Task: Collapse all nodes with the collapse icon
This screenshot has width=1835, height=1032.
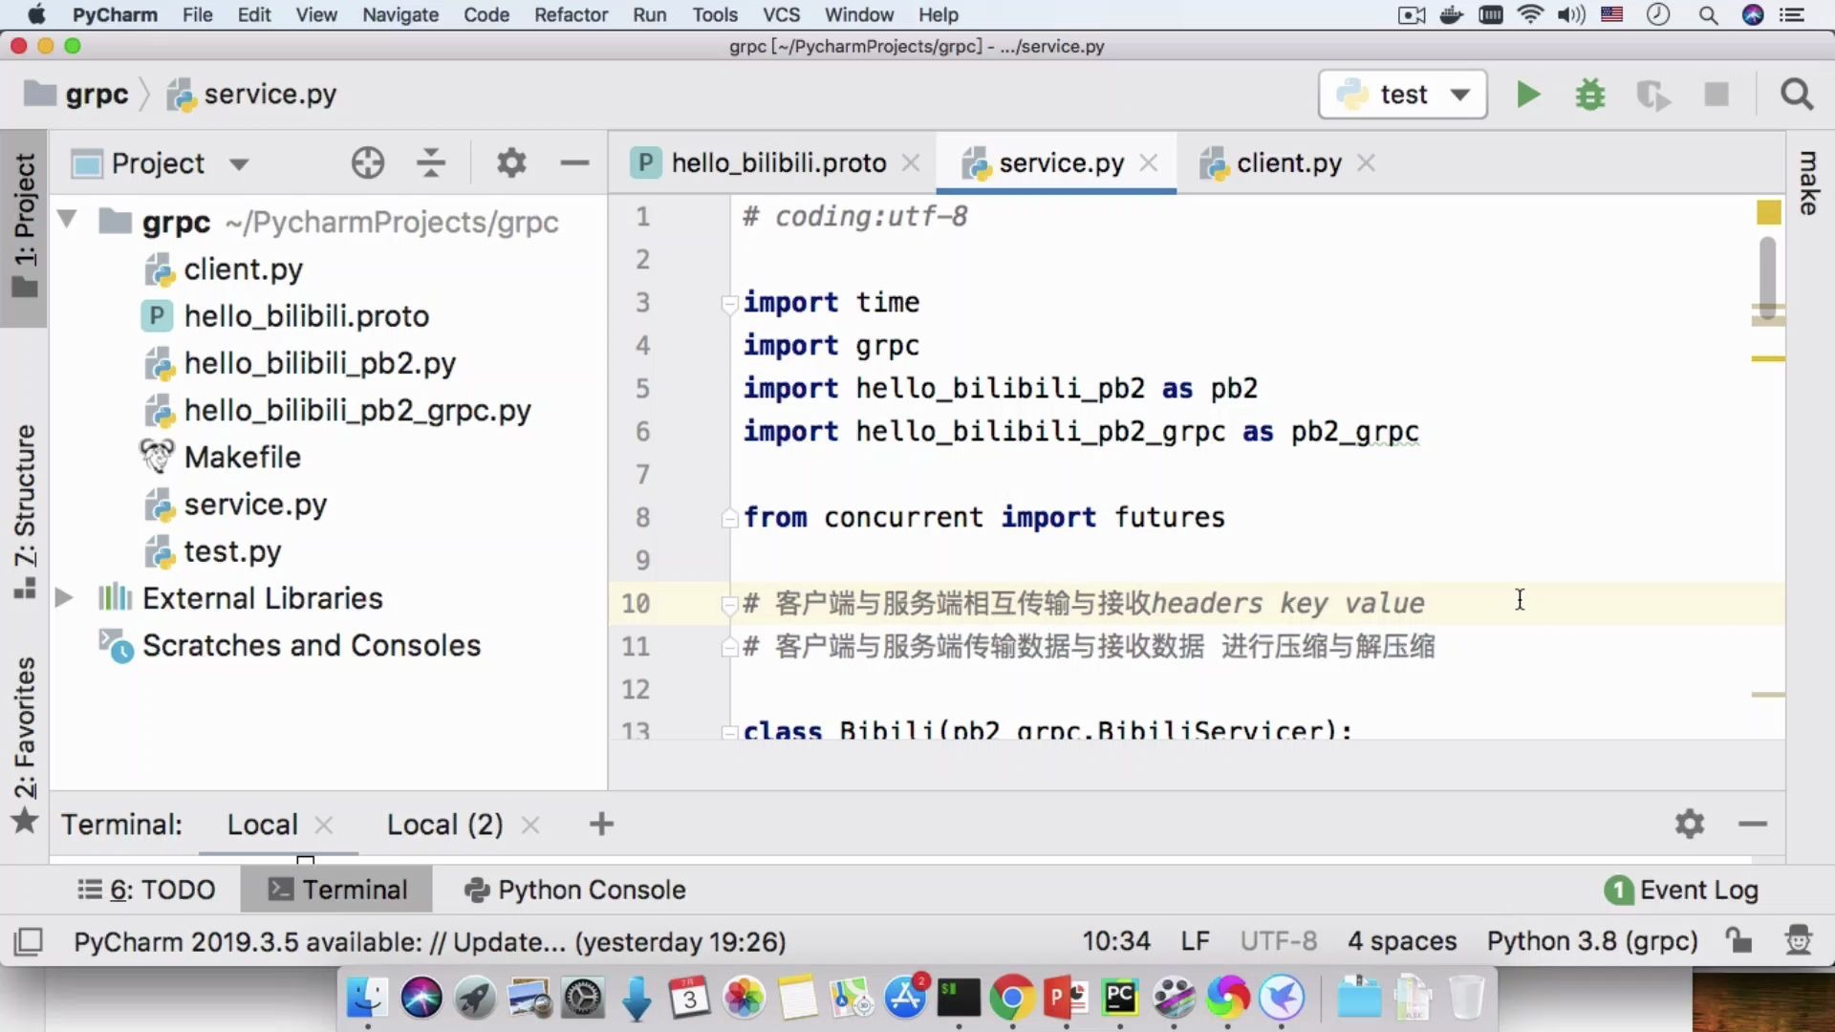Action: click(x=430, y=162)
